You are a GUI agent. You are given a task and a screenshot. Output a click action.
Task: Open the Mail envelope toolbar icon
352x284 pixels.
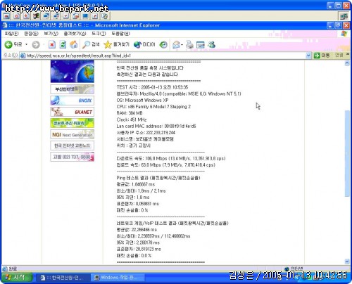coord(176,44)
